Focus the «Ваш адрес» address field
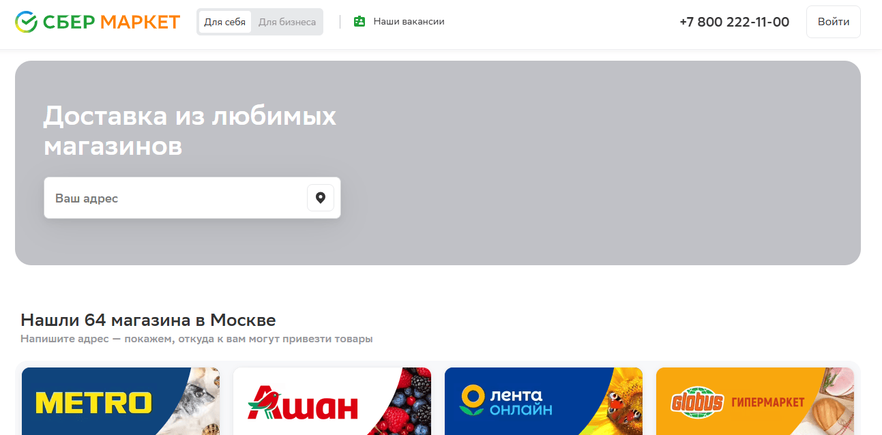 tap(174, 198)
